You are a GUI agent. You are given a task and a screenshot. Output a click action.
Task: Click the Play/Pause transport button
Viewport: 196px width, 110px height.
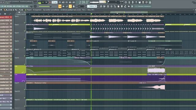[43, 2]
